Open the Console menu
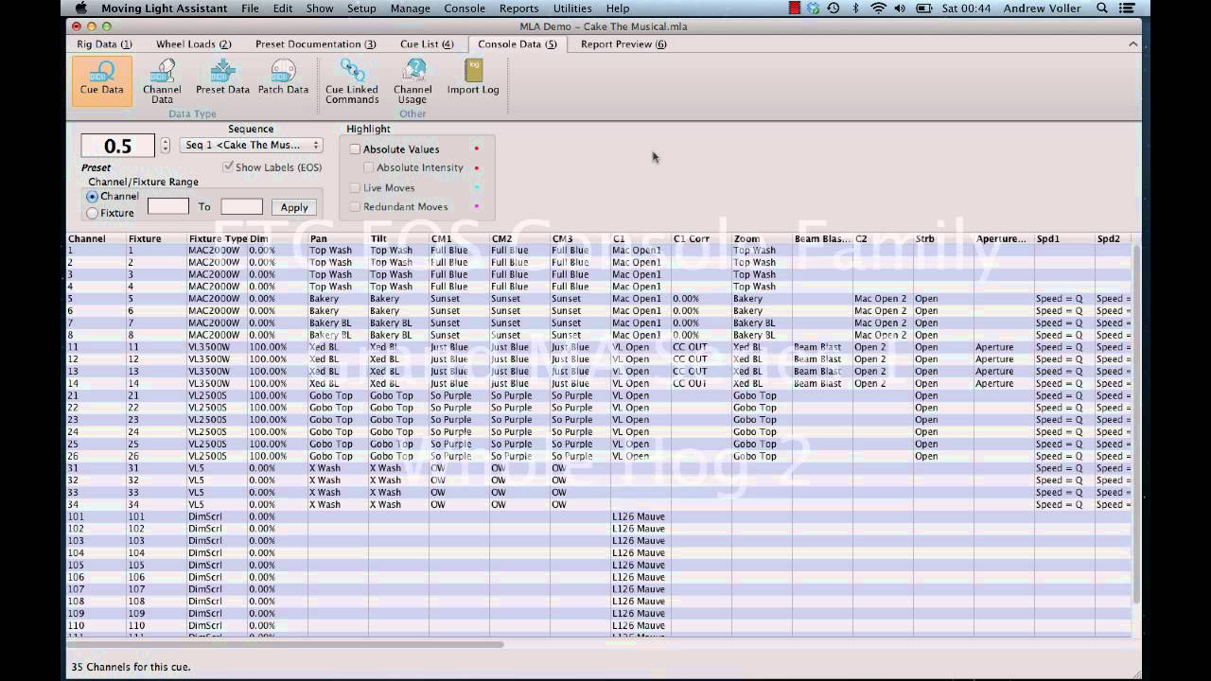 [465, 9]
